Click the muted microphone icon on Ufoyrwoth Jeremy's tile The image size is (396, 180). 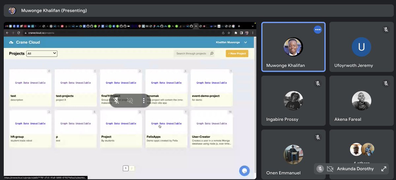point(386,30)
